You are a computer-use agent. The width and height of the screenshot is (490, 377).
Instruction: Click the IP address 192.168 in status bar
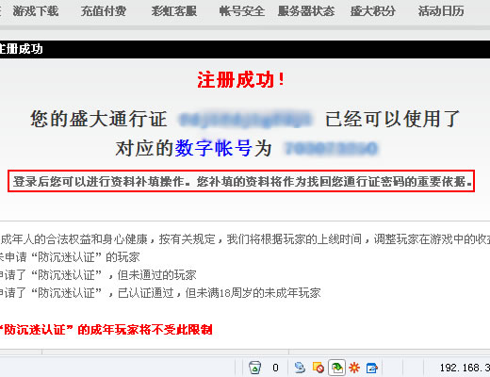(465, 368)
